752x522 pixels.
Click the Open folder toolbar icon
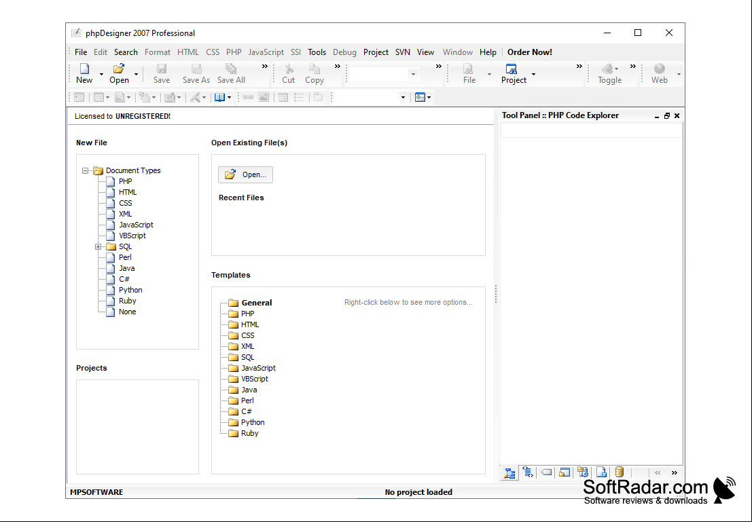pos(119,69)
